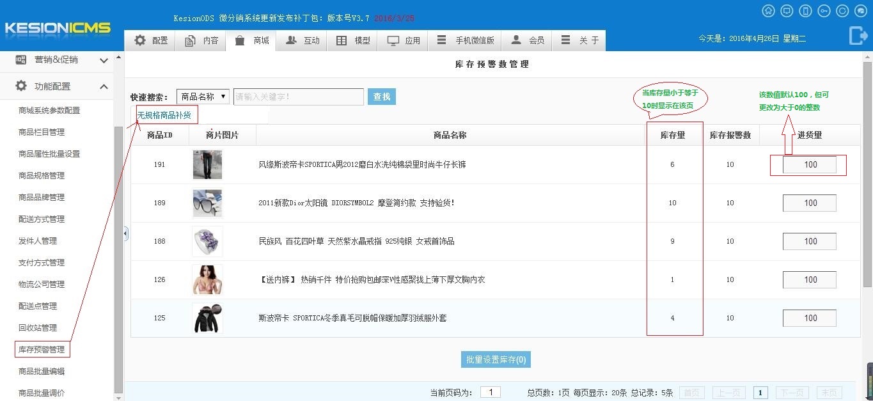Click the 下一页 pagination button
873x401 pixels.
point(792,393)
